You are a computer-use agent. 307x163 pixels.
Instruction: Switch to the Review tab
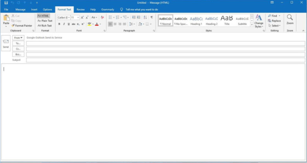coord(81,9)
